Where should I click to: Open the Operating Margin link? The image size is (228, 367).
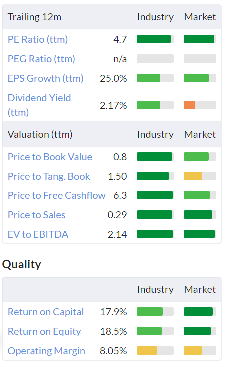coord(46,351)
